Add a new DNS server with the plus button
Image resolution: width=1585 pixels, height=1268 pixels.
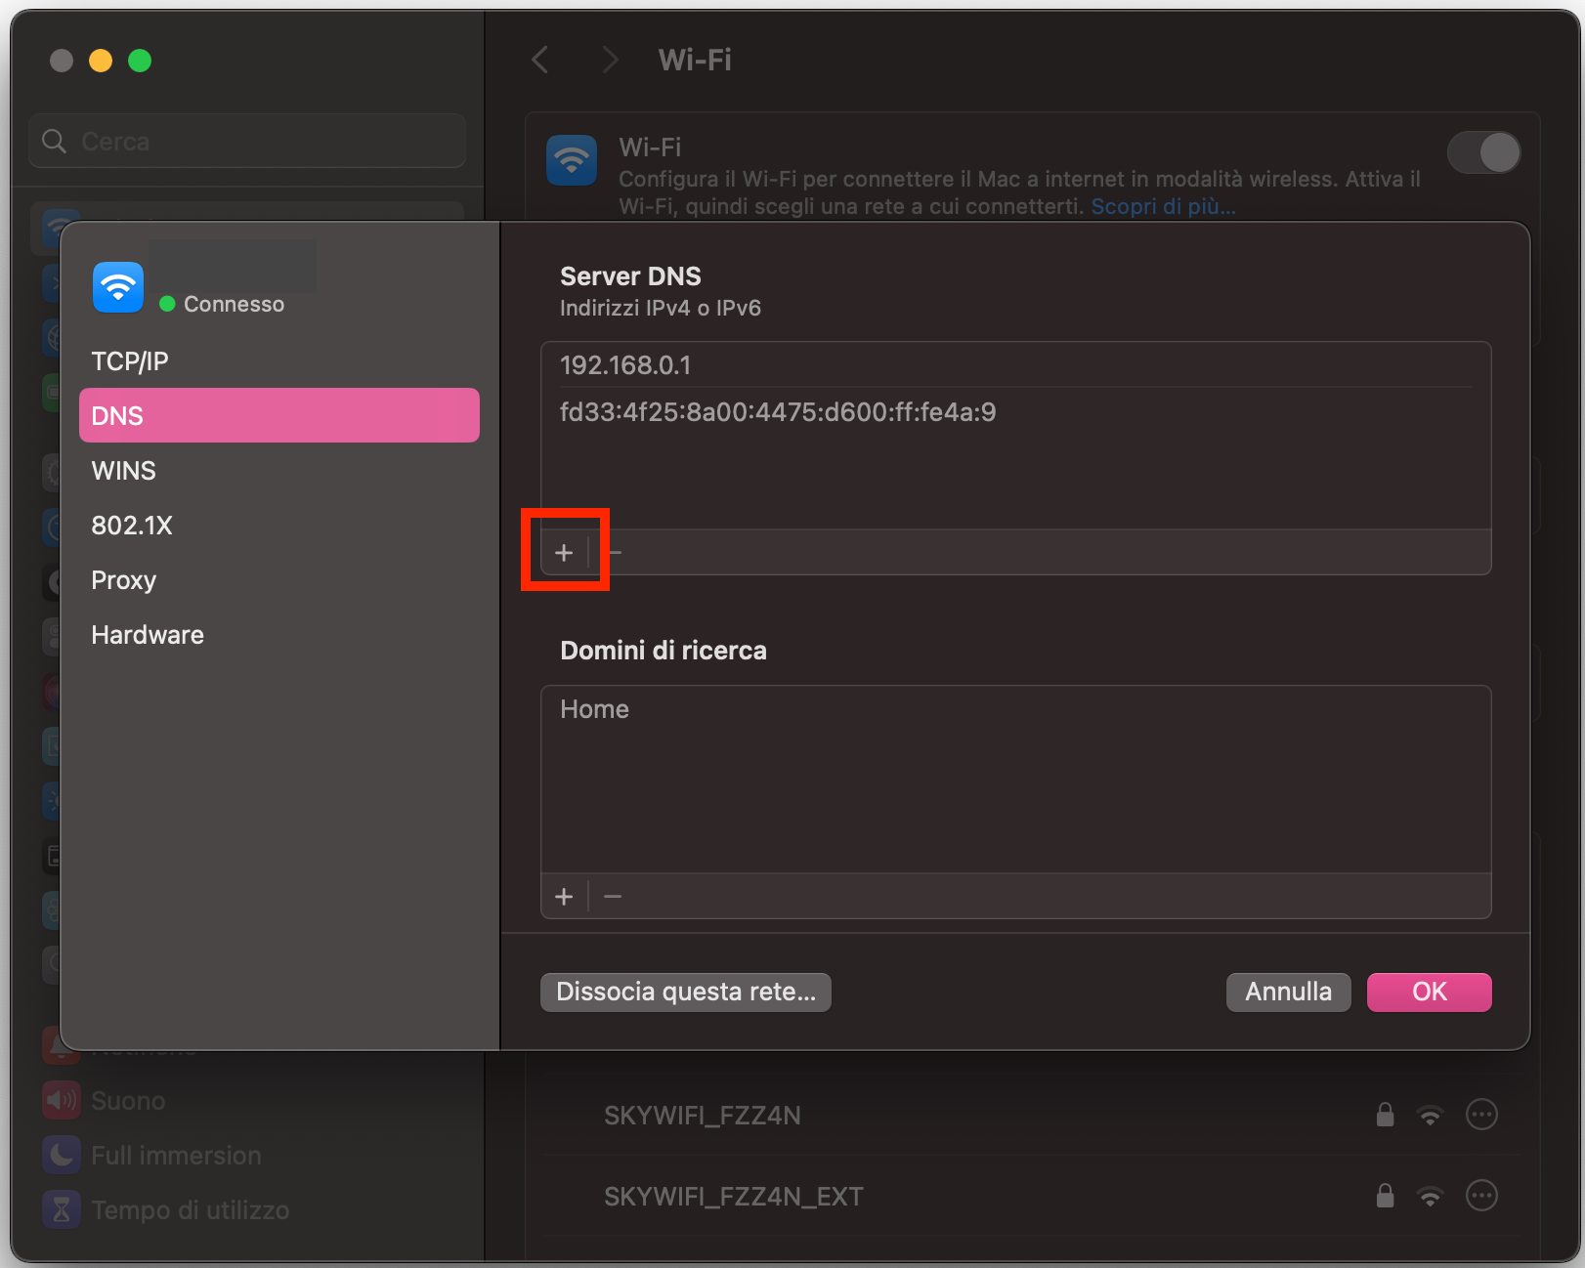pos(565,552)
